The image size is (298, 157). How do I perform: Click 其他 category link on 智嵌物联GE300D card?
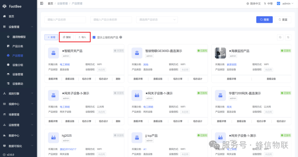coord(146,64)
